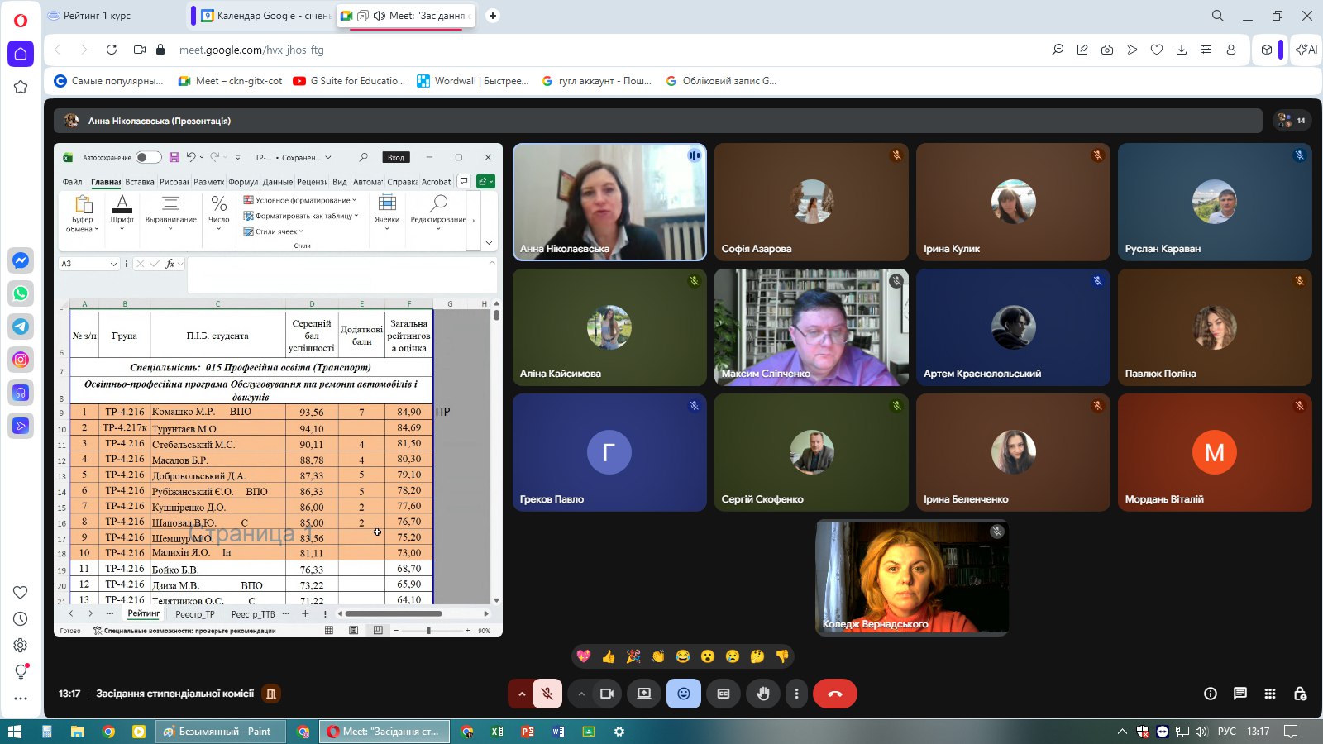The width and height of the screenshot is (1323, 744).
Task: Turn on closed captions
Action: click(x=724, y=694)
